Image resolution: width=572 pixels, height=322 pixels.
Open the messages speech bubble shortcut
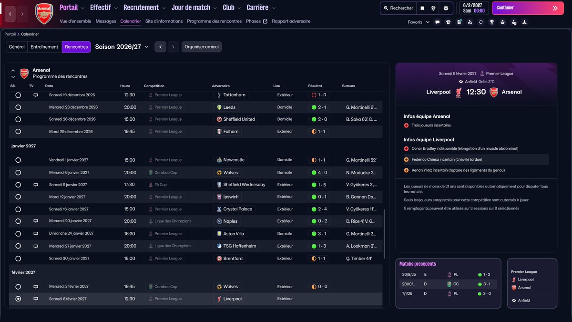(438, 22)
